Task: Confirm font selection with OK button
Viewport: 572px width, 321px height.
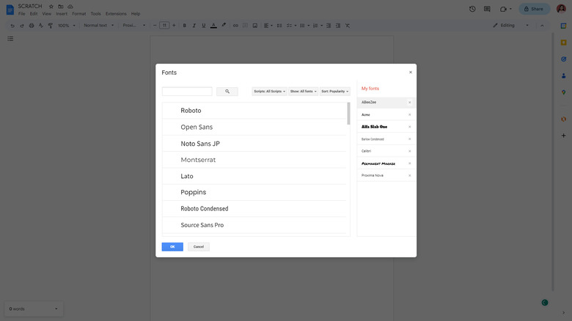Action: click(172, 247)
